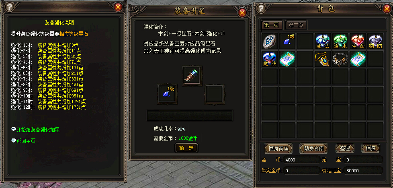Click 返回主页 link
Screen dimensions: 393x188
tap(26, 141)
